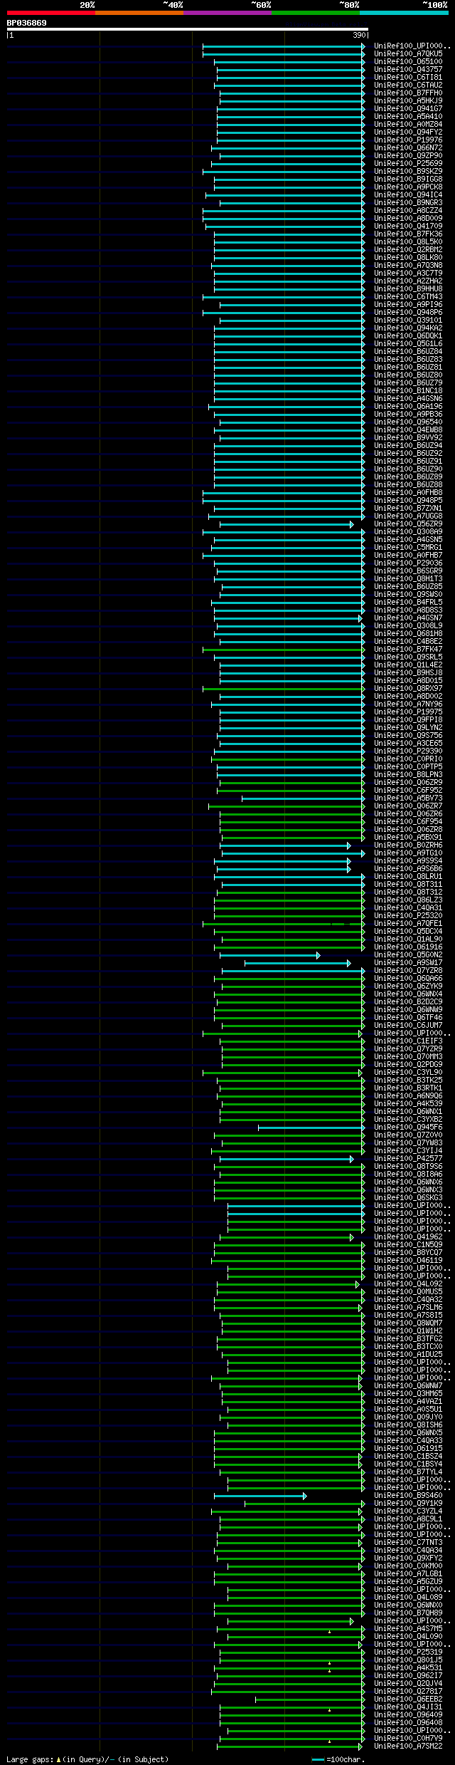Select the UniRef100_P29390 entry
The image size is (455, 1765).
pos(408,751)
